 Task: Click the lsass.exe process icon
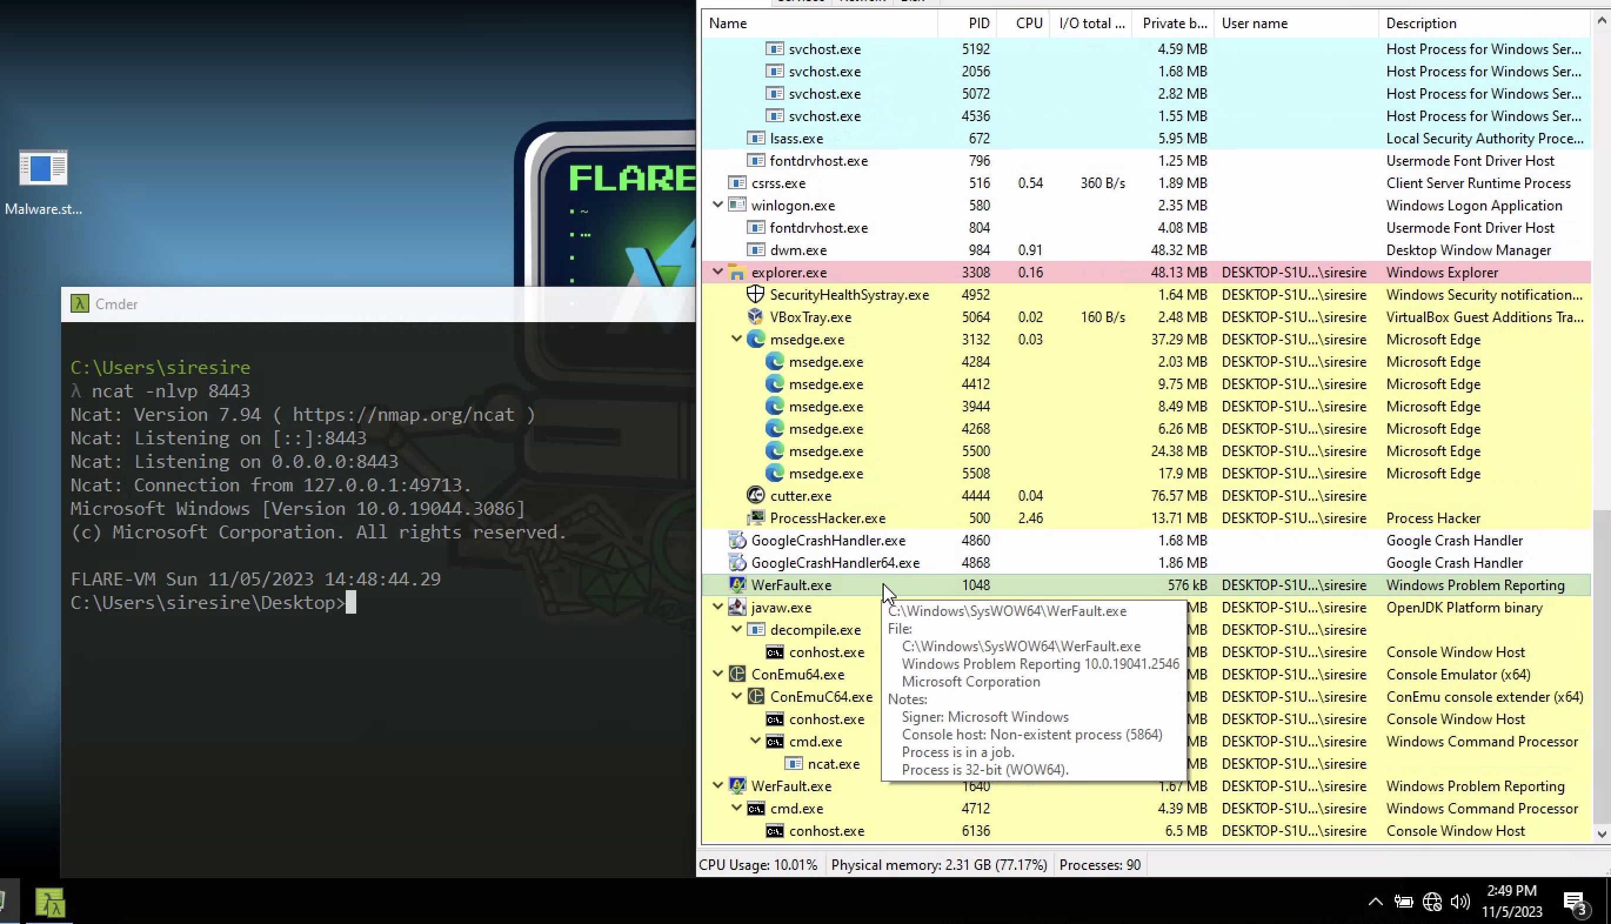point(756,138)
